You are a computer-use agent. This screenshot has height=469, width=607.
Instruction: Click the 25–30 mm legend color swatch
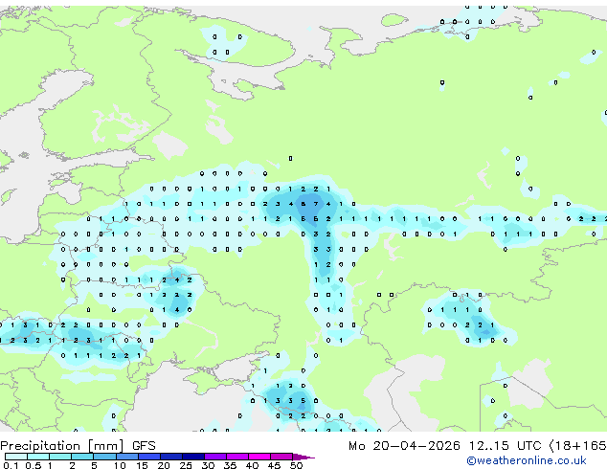coord(193,457)
